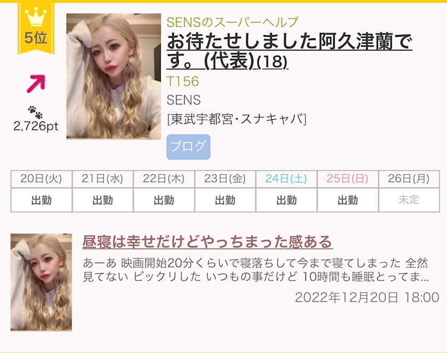Open the blog post 昼寝は幸せだけどやっちまった感ある

tap(207, 242)
